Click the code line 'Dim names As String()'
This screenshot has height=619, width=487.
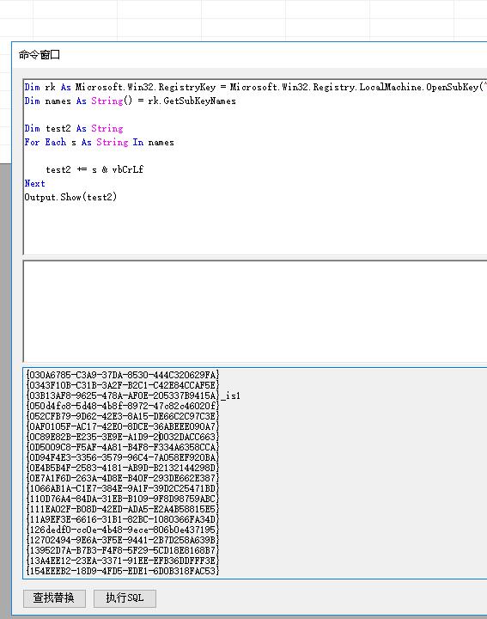coord(131,101)
